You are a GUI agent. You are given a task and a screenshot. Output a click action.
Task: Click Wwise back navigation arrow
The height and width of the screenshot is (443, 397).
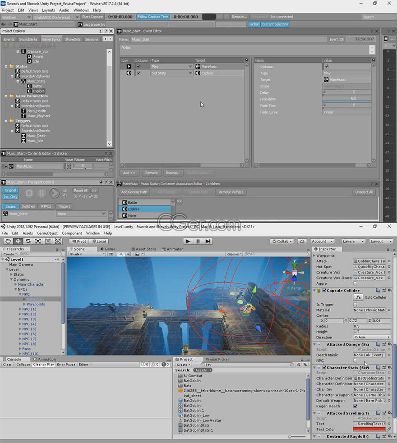[x=4, y=24]
